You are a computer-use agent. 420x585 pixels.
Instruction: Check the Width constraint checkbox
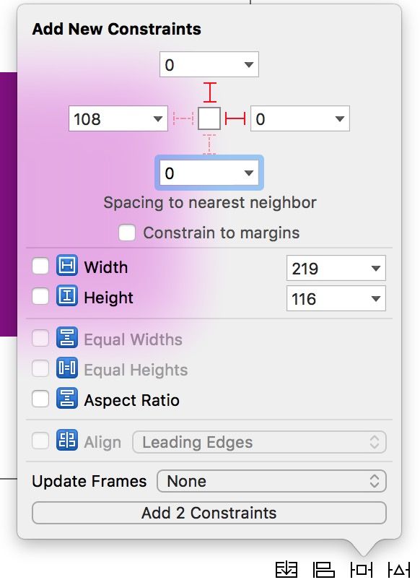[x=40, y=266]
